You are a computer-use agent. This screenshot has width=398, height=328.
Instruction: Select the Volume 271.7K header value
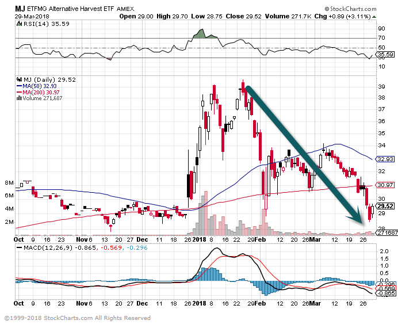[288, 16]
